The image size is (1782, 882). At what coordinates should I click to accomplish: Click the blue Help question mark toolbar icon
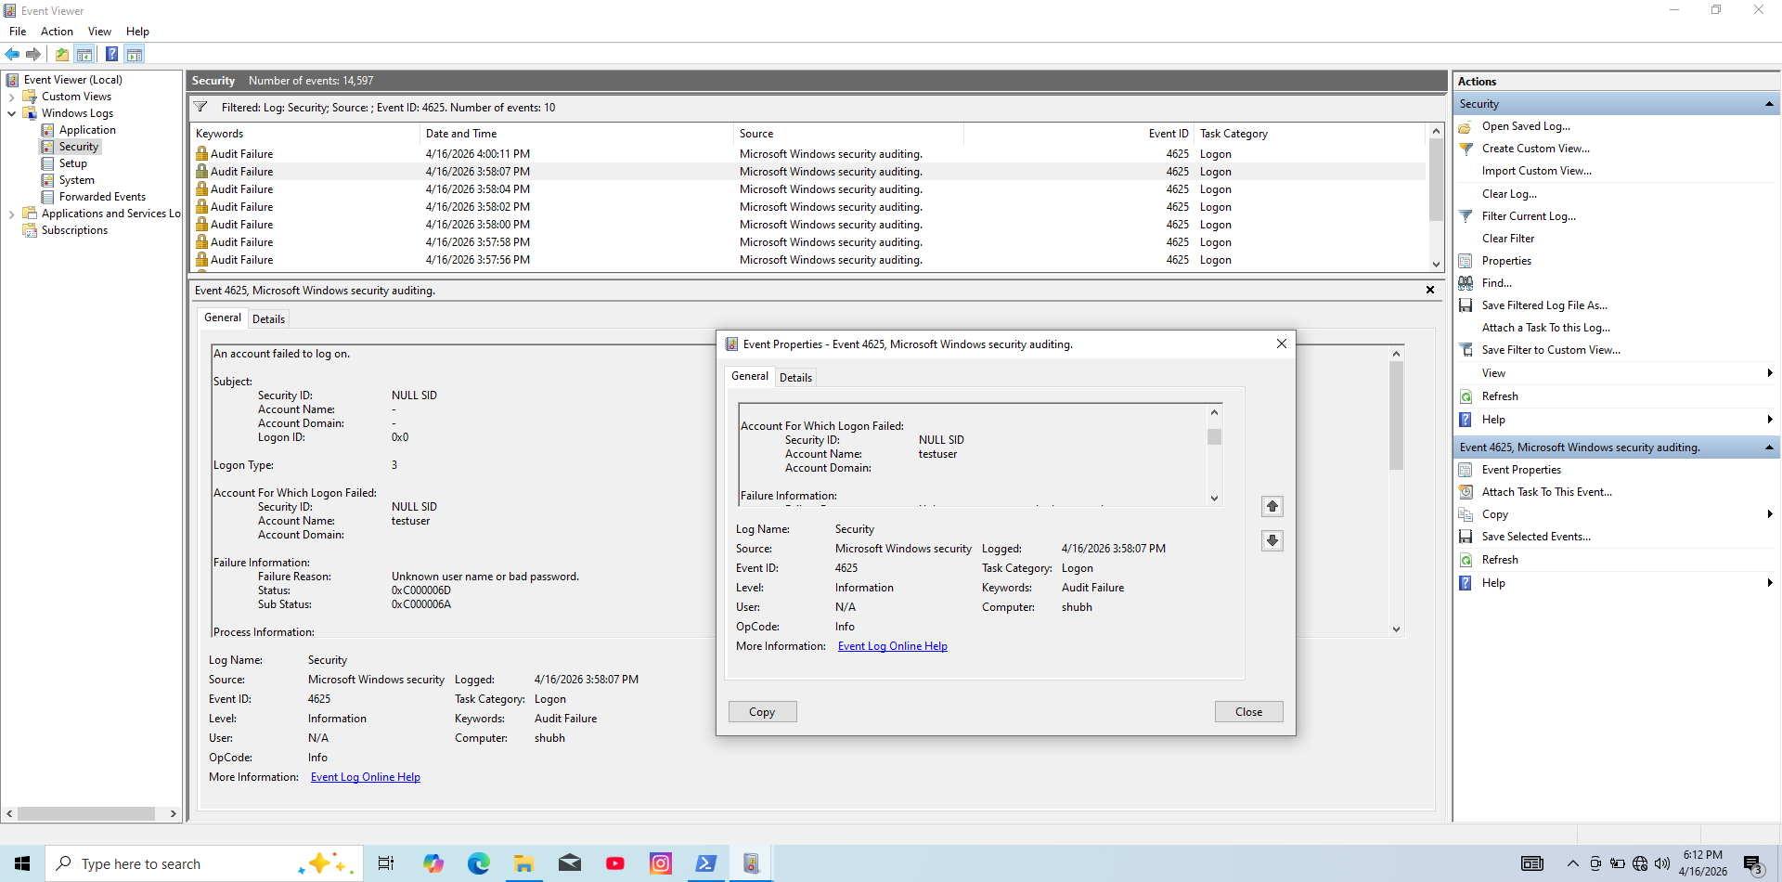(x=111, y=55)
